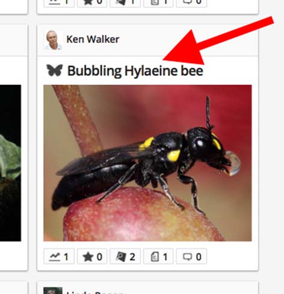This screenshot has height=294, width=284.
Task: Favourite the bee sighting via star icon
Action: (x=92, y=257)
